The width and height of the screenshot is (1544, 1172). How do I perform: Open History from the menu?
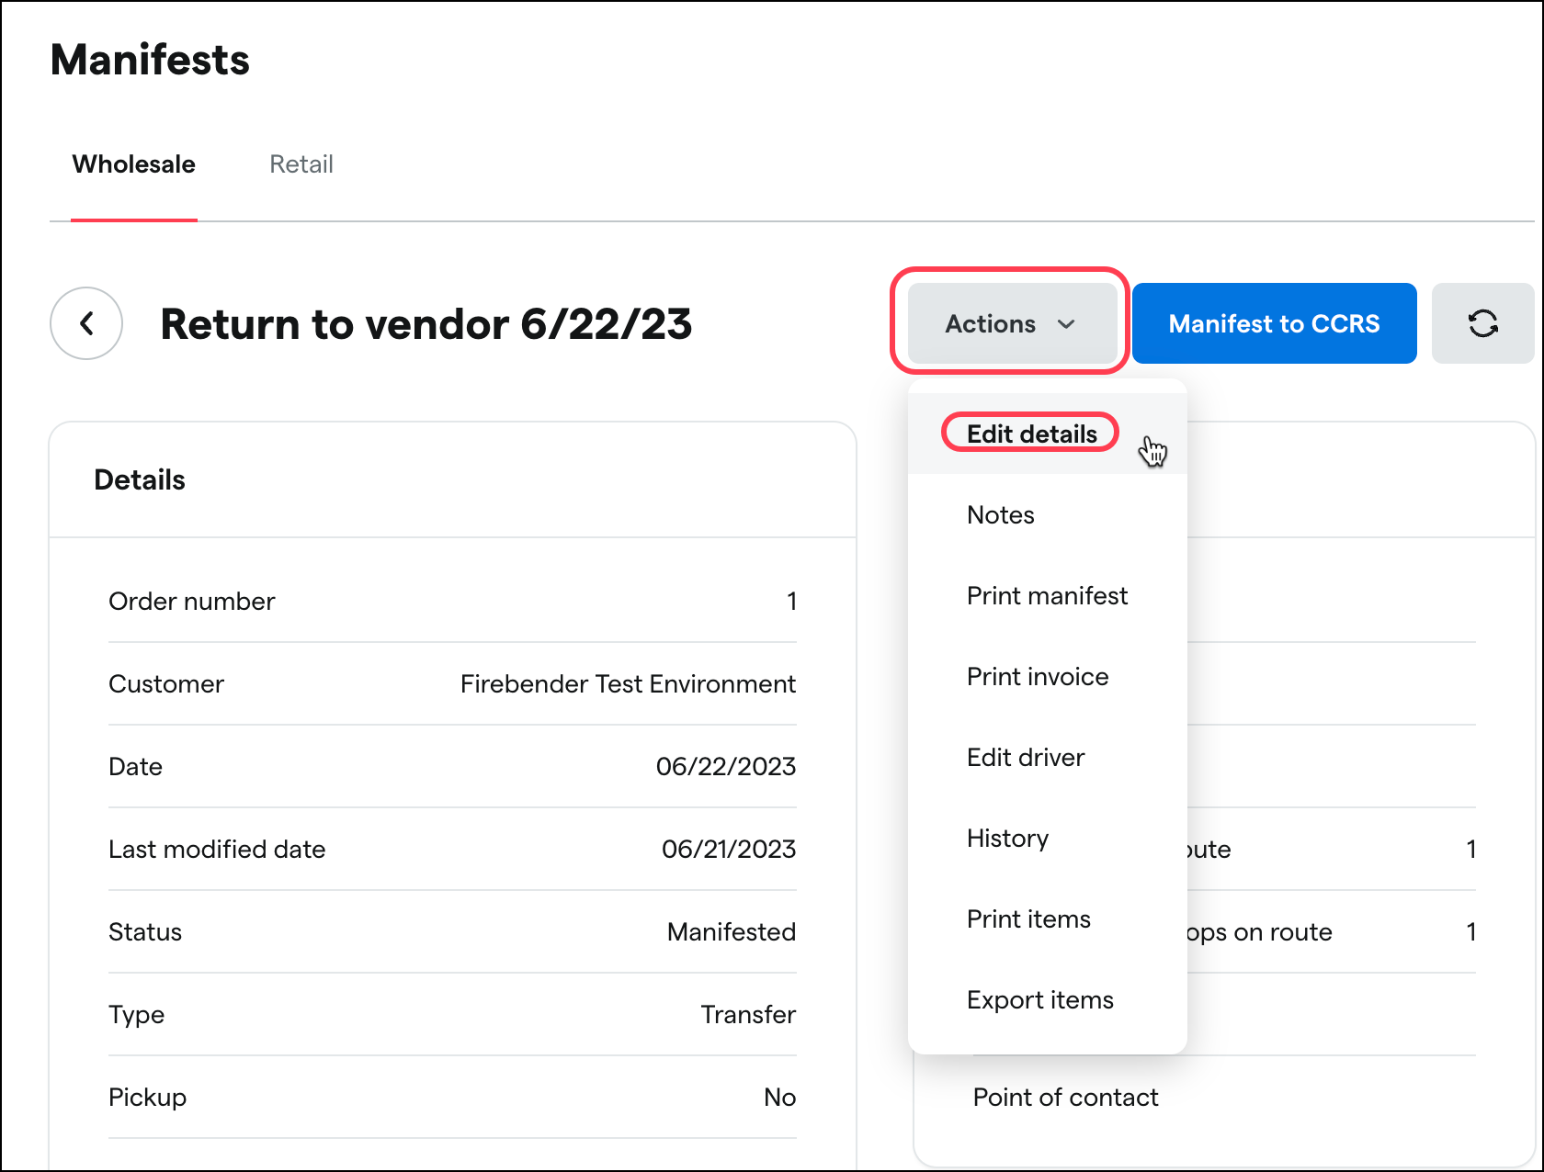point(1007,839)
